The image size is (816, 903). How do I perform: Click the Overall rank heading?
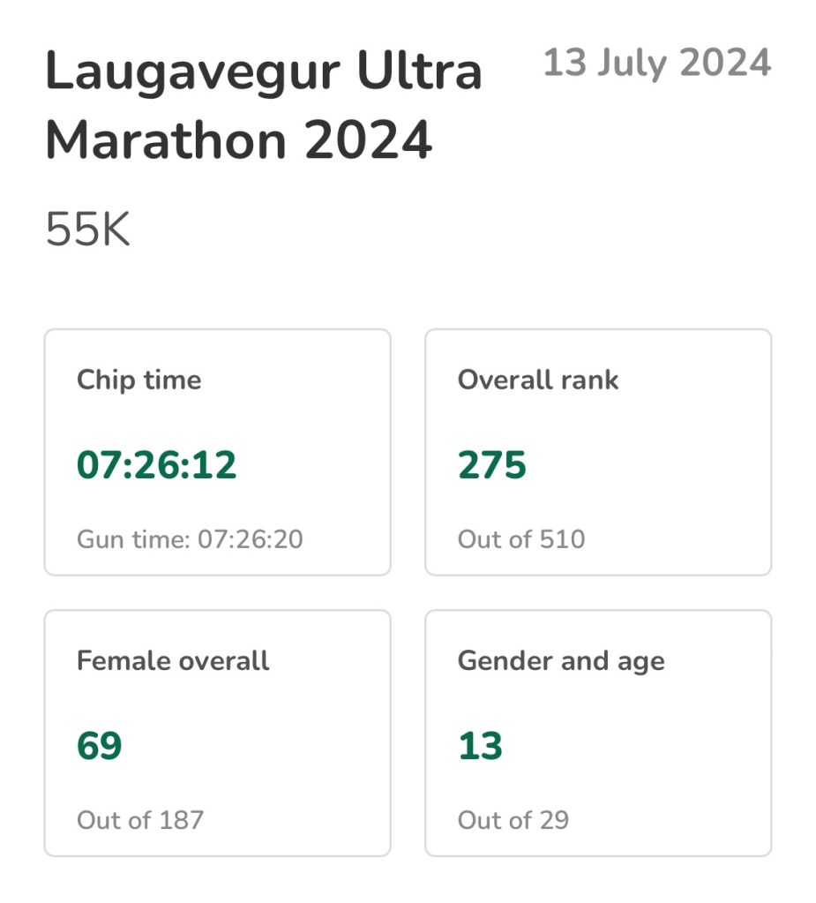[538, 380]
